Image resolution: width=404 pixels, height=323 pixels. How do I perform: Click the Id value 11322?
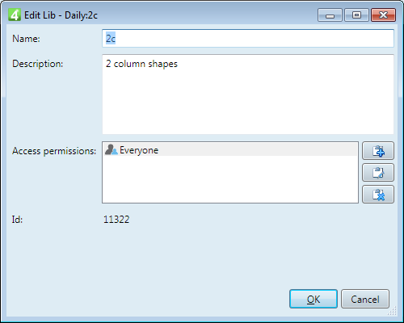click(116, 220)
